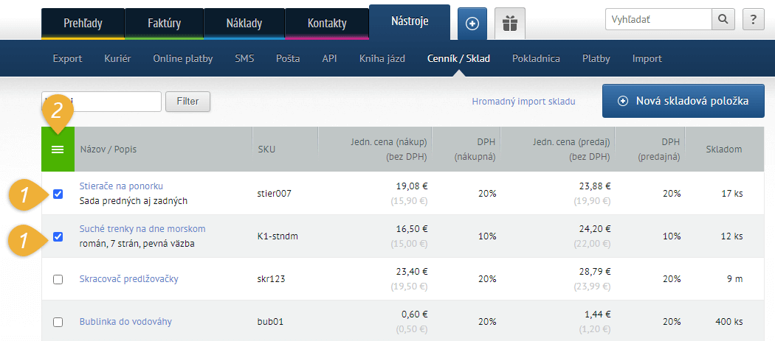Click the plus icon in top bar
Screen dimensions: 775x341
click(x=472, y=24)
